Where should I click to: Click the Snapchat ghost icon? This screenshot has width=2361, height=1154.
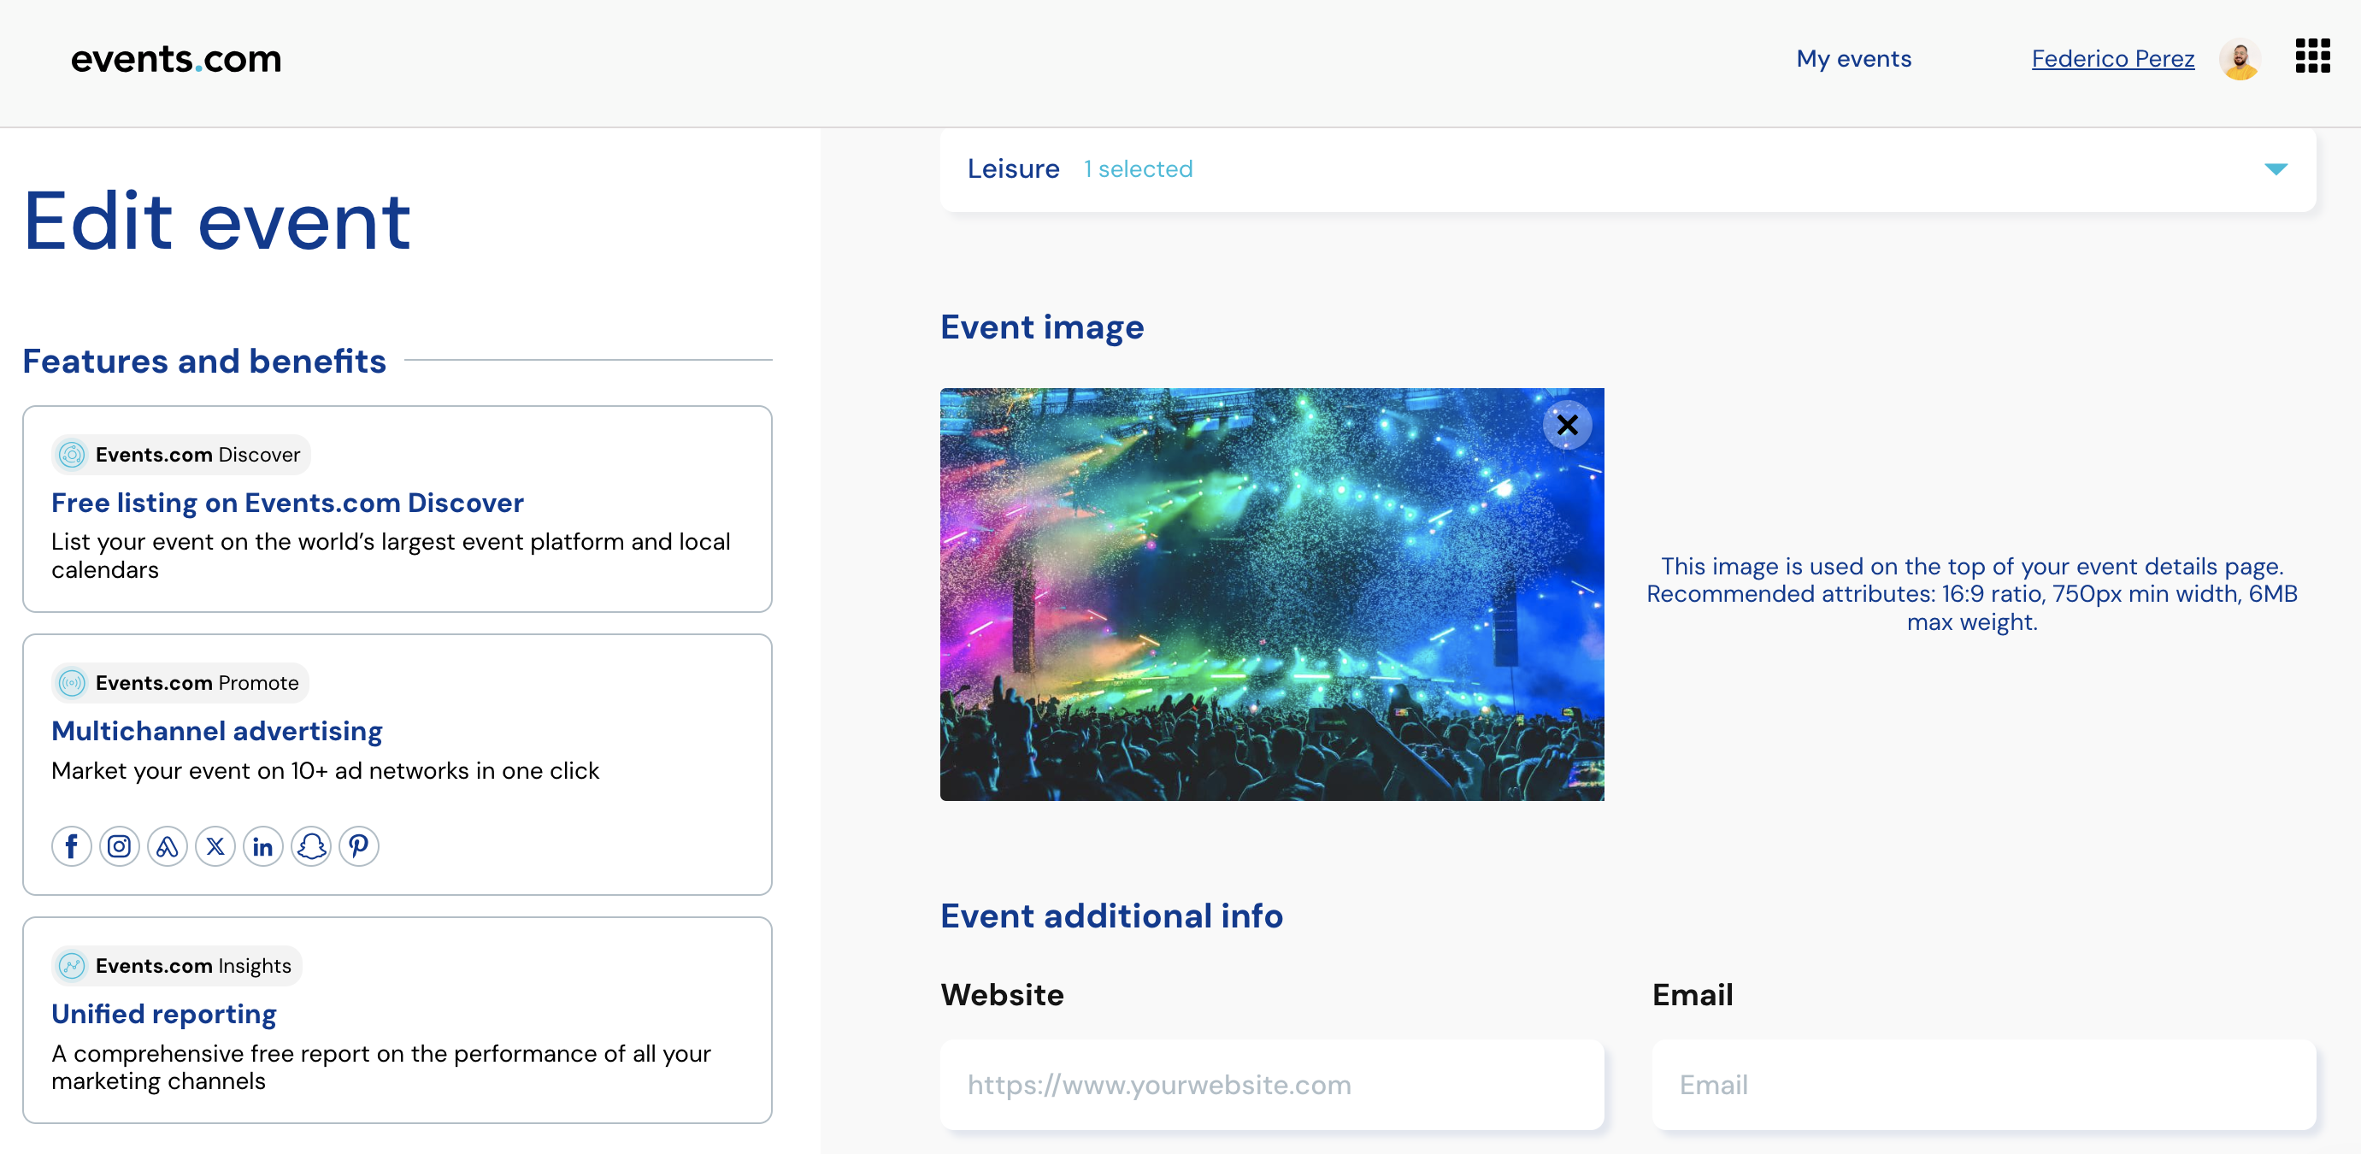coord(310,845)
